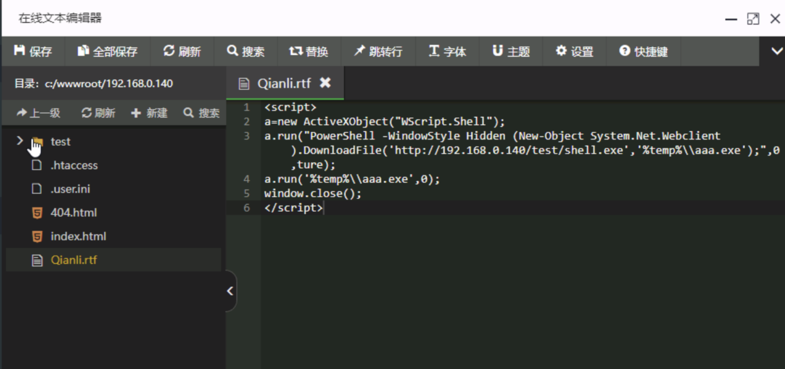Close the Qianli.rtf tab with the X
The image size is (785, 369).
tap(325, 83)
